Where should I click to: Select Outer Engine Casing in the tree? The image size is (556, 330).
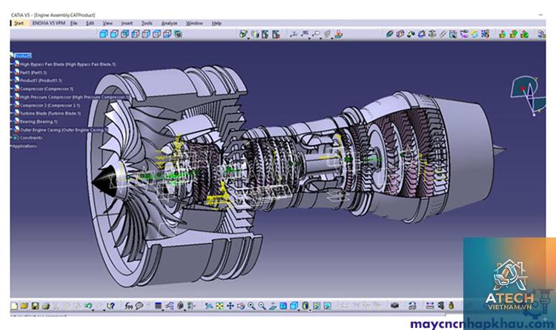click(63, 130)
